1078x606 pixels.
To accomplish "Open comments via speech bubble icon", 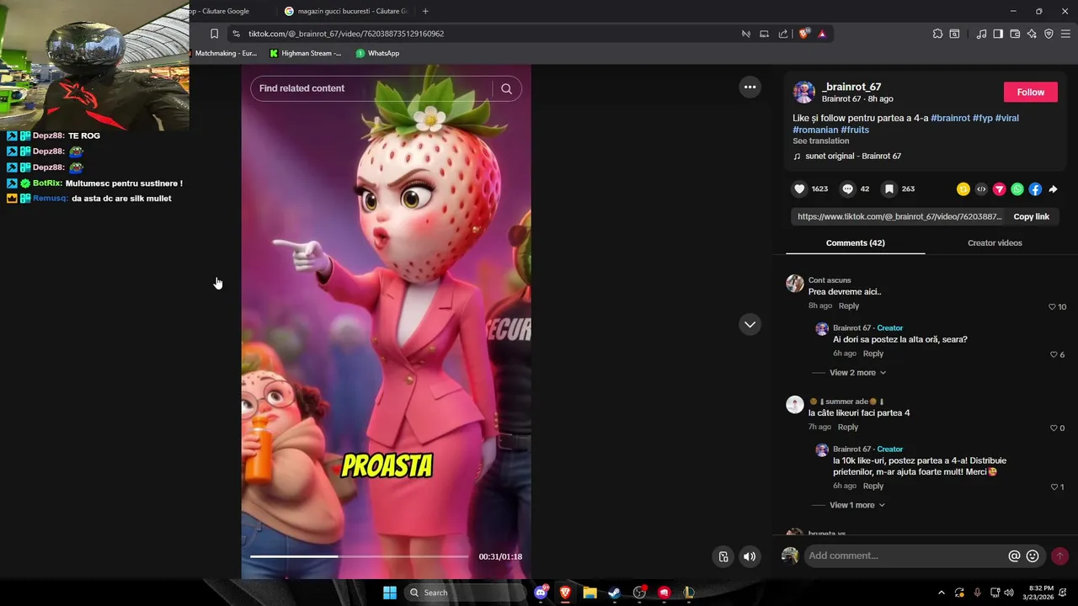I will (848, 189).
